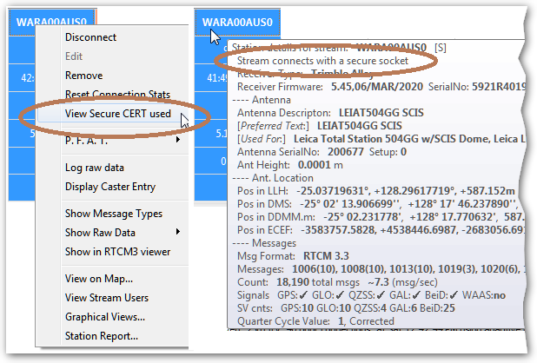Click Station Report... menu entry
Screen dimensions: 537x363
pos(101,336)
